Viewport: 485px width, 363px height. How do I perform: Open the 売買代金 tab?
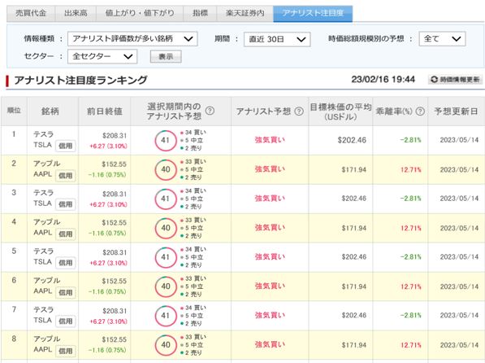point(31,13)
